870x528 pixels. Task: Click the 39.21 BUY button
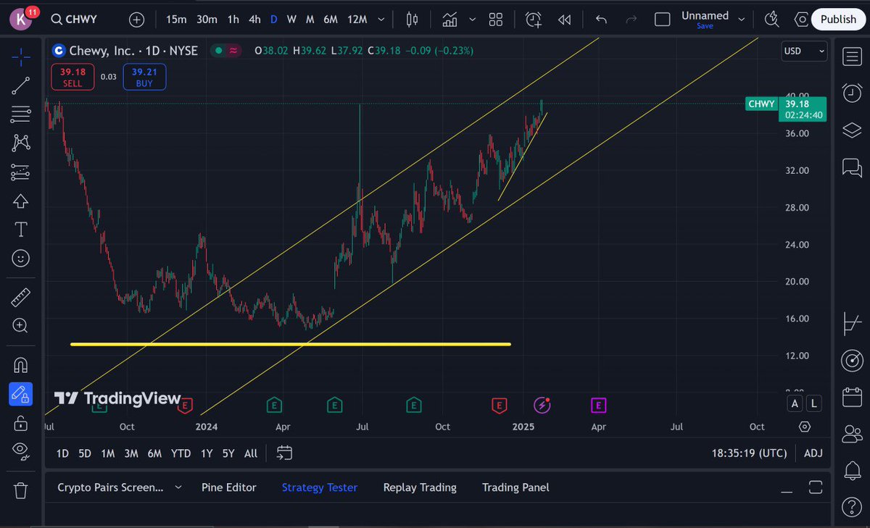click(144, 77)
